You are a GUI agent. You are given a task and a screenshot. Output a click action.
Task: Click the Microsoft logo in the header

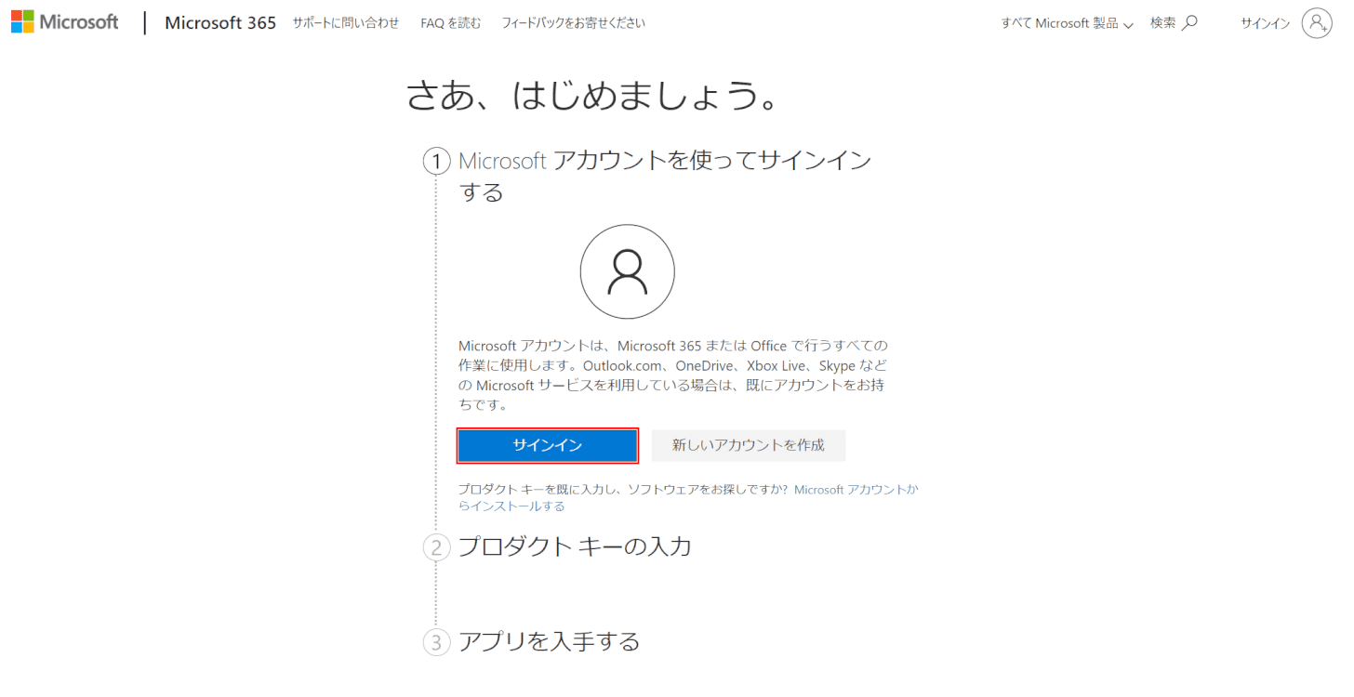coord(64,22)
